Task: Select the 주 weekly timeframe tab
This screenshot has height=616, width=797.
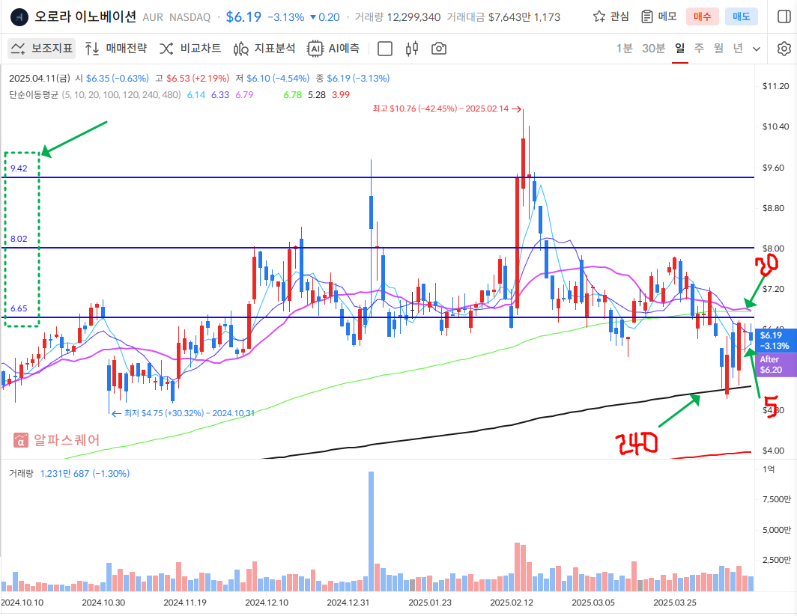Action: pyautogui.click(x=699, y=48)
